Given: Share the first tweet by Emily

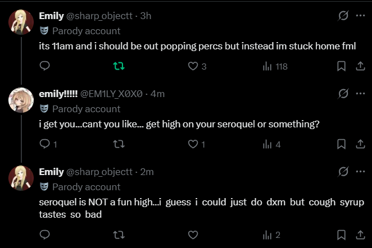Looking at the screenshot, I should [x=360, y=66].
